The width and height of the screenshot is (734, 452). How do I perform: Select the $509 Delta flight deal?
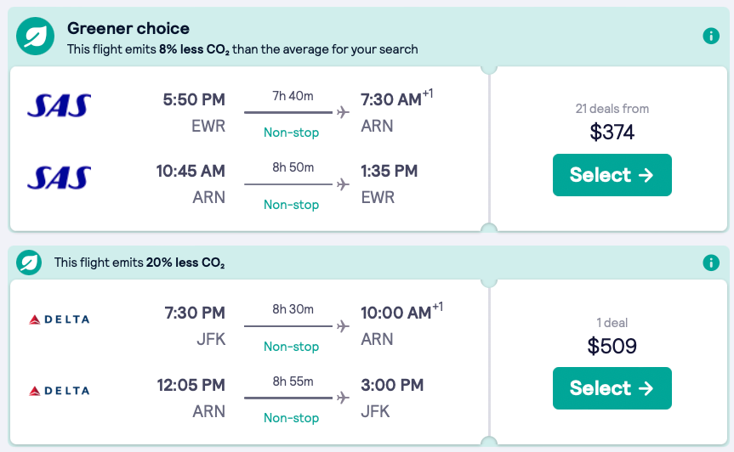(x=612, y=388)
